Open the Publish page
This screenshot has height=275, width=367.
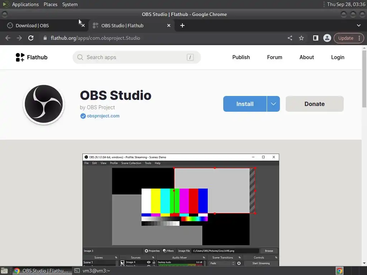241,57
